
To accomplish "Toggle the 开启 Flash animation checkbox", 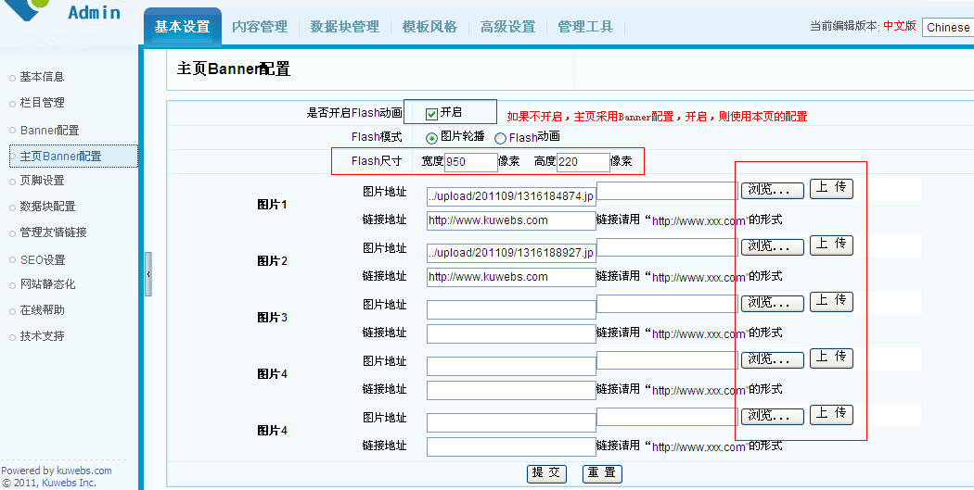I will [431, 114].
